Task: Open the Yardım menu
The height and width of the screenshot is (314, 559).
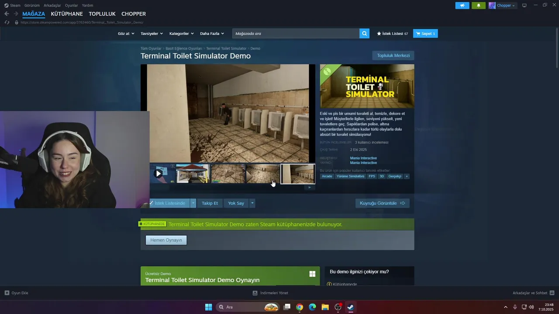Action: click(87, 5)
